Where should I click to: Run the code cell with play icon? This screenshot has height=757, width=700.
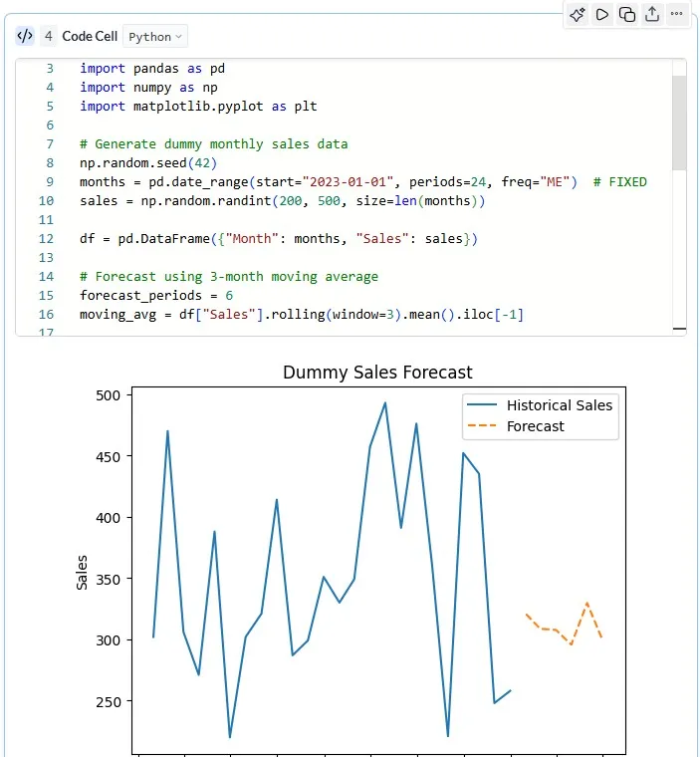pos(602,14)
